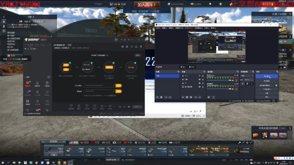Open settings gear in companion bottom toolbar
Viewport: 294px width, 165px height.
coord(129,107)
